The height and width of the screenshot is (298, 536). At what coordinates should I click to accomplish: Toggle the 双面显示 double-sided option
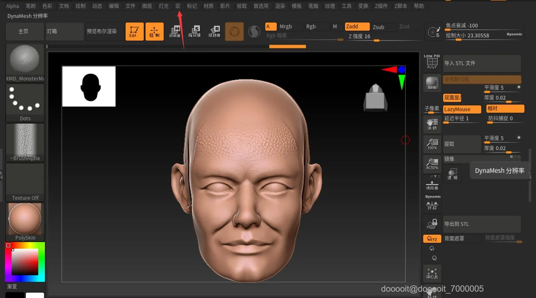pos(452,98)
